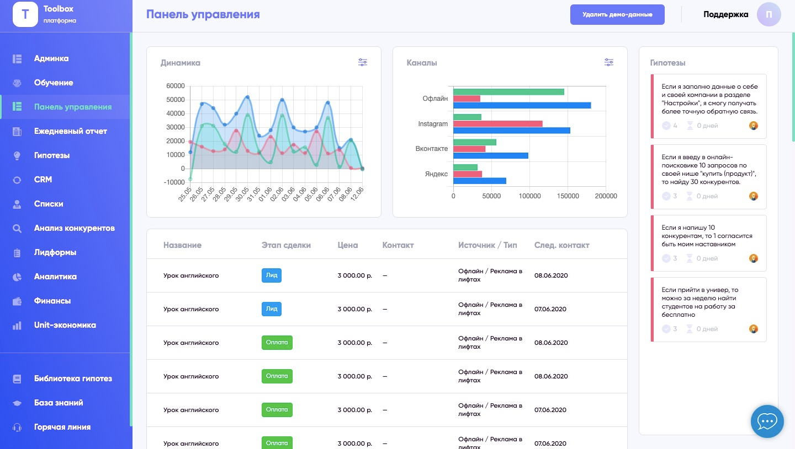Click the Горячая линия headset icon
This screenshot has width=795, height=449.
coord(17,427)
